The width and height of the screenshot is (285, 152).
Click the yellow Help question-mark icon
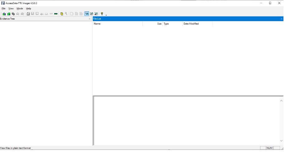102,14
